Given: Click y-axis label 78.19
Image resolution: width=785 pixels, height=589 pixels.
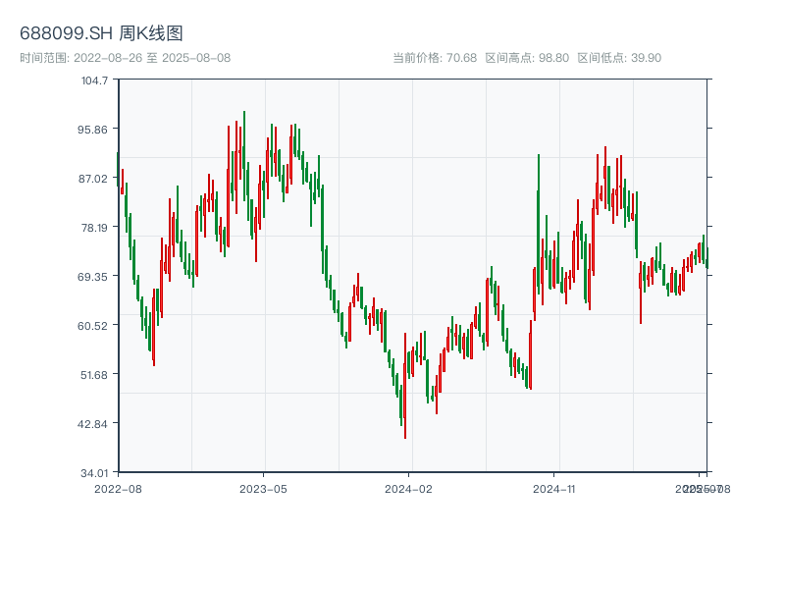Looking at the screenshot, I should click(94, 228).
